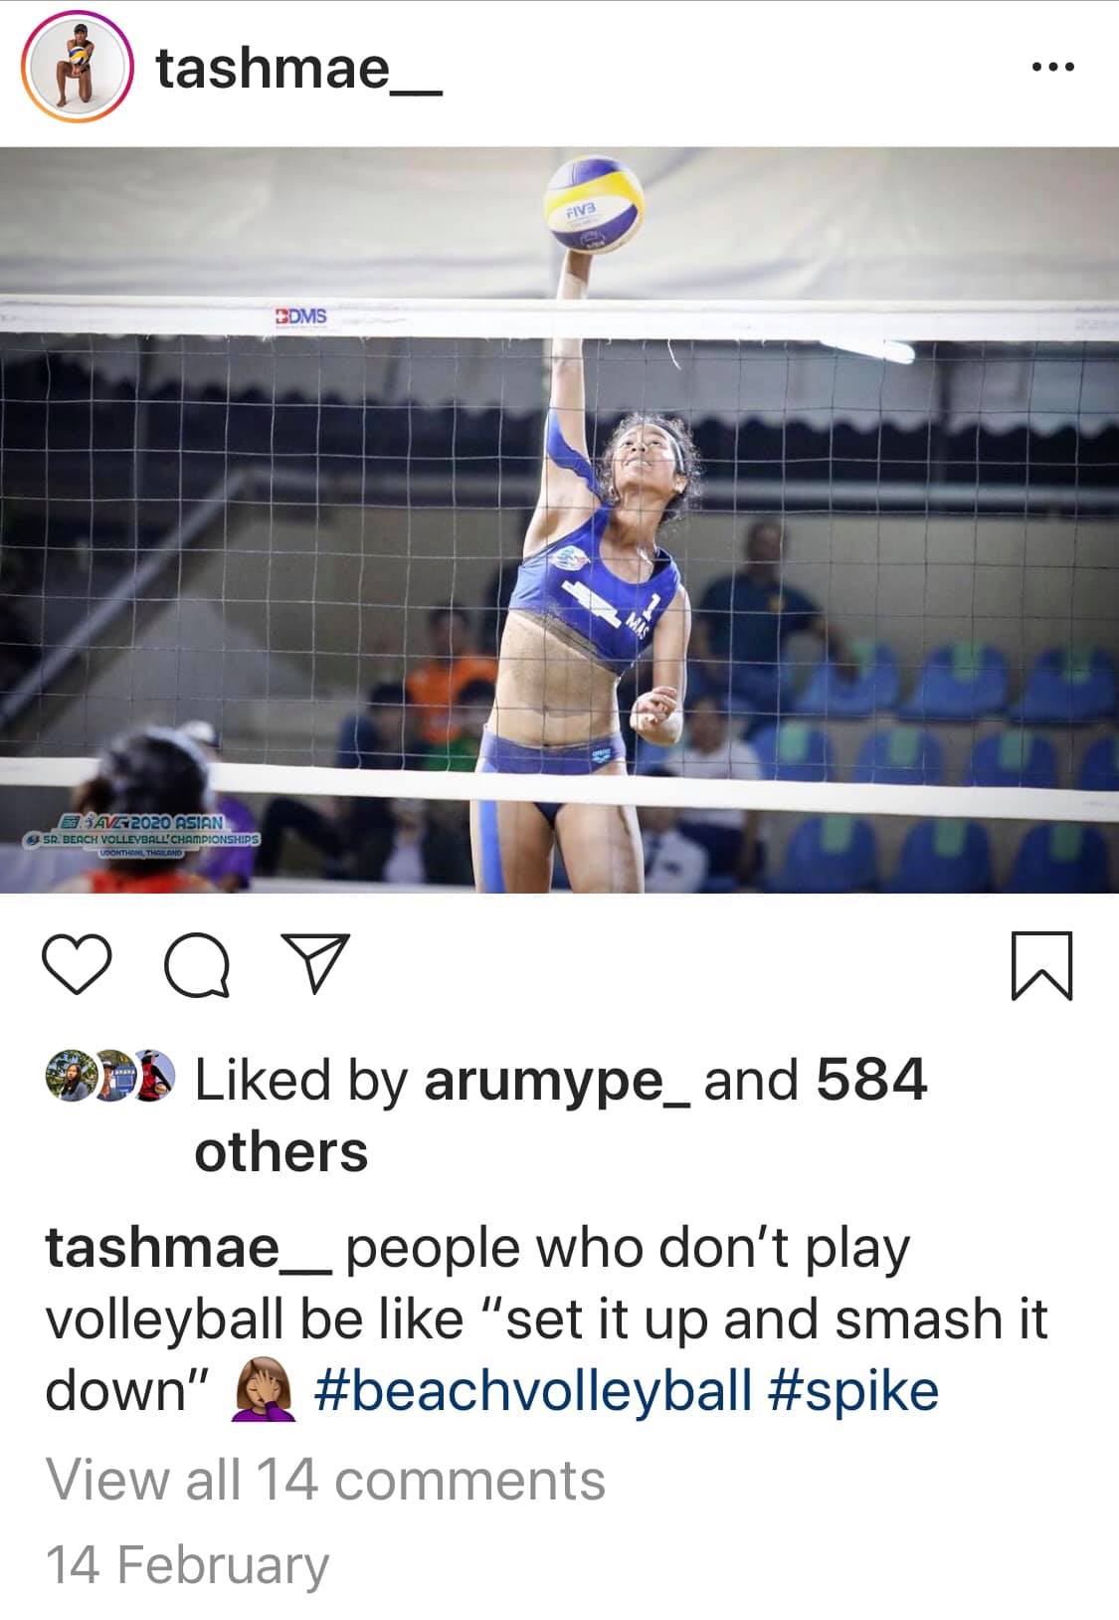Image resolution: width=1119 pixels, height=1620 pixels.
Task: Tap the #beachvolleyball hashtag
Action: click(533, 1390)
